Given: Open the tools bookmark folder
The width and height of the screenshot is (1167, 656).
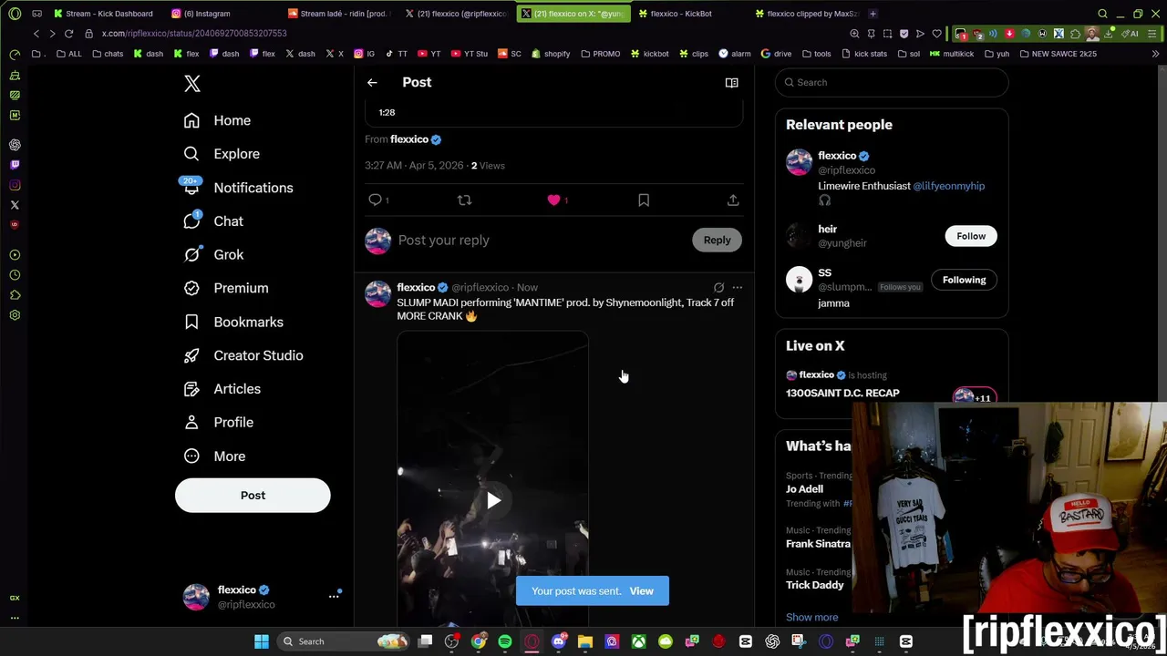Looking at the screenshot, I should pyautogui.click(x=816, y=54).
